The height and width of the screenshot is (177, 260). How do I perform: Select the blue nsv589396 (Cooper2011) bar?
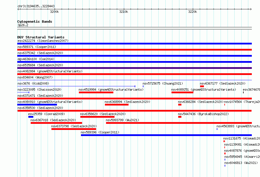pos(166,135)
